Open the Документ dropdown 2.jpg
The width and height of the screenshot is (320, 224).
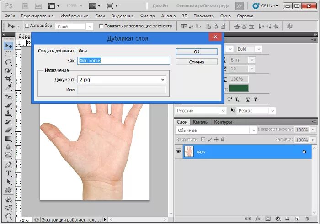[122, 80]
